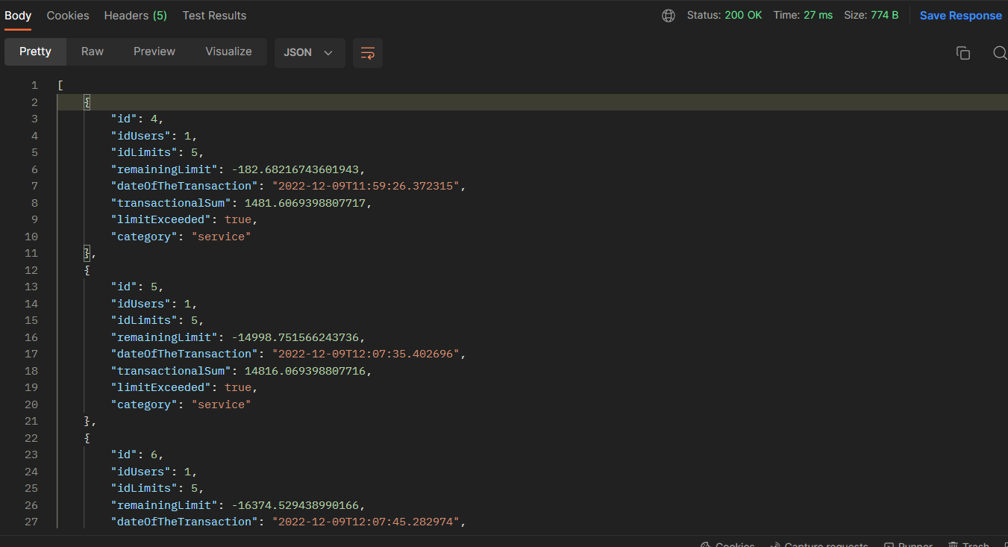Open search in response body
Image resolution: width=1008 pixels, height=547 pixels.
[x=1000, y=53]
